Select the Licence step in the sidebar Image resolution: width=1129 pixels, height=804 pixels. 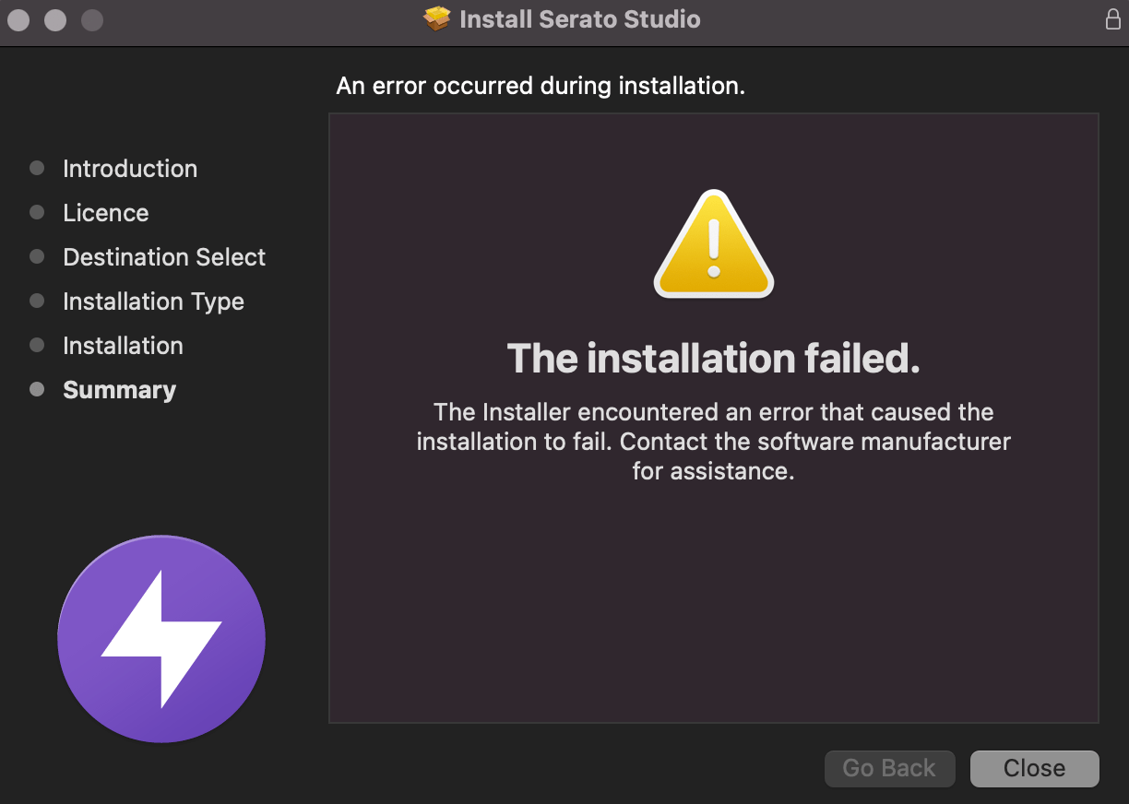coord(105,213)
